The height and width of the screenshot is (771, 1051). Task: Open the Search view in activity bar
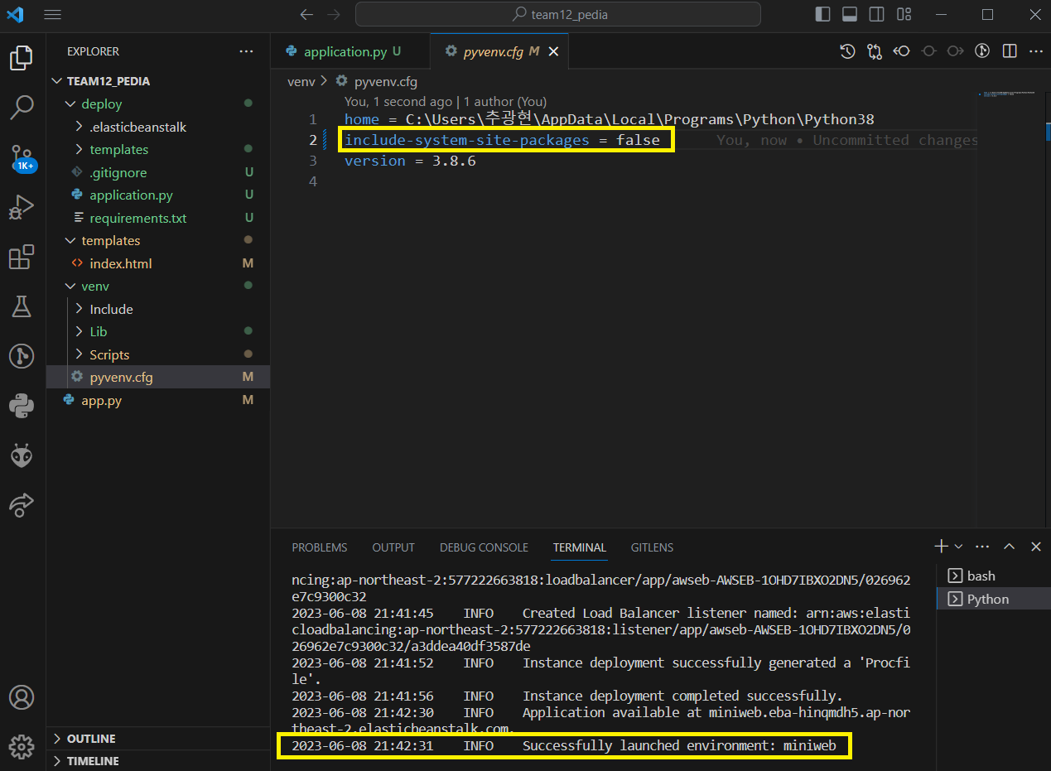click(x=22, y=106)
